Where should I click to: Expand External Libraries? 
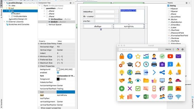5,22
